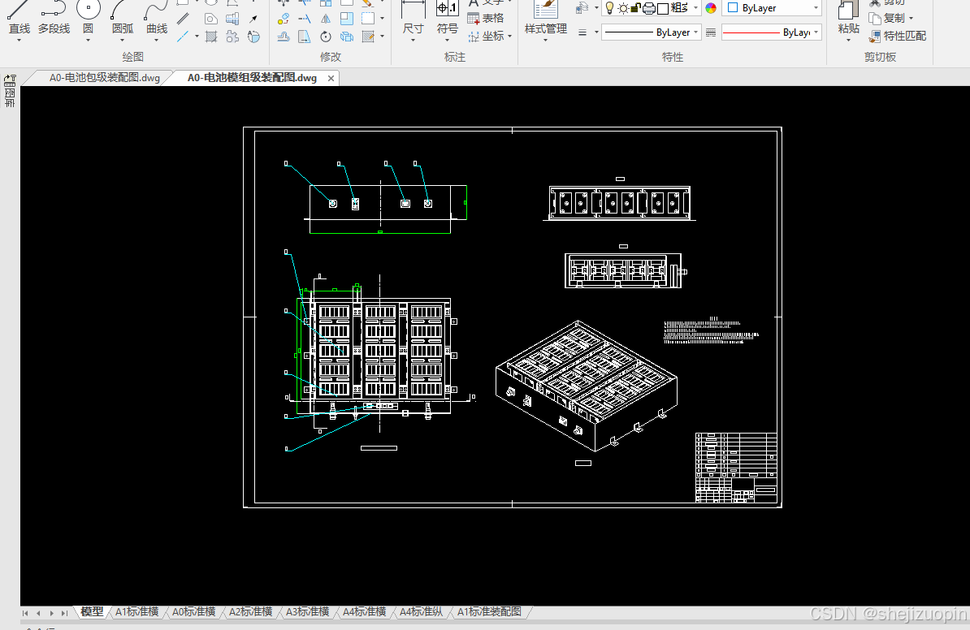
Task: Click the rounded polygon with hole icon
Action: (x=211, y=19)
